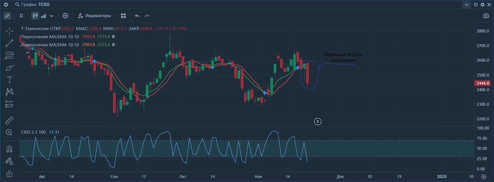Screen dimensions: 494x182
Task: Select the text annotation tool
Action: [x=9, y=80]
